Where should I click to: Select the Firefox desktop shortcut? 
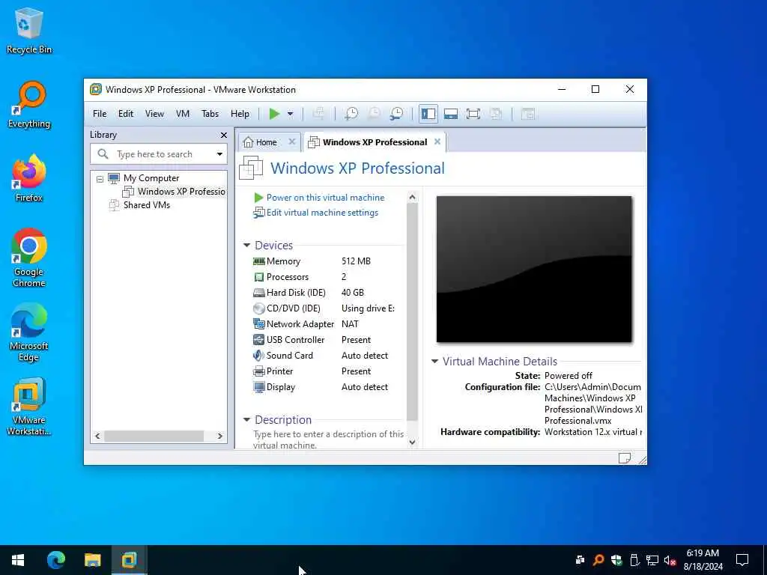29,178
